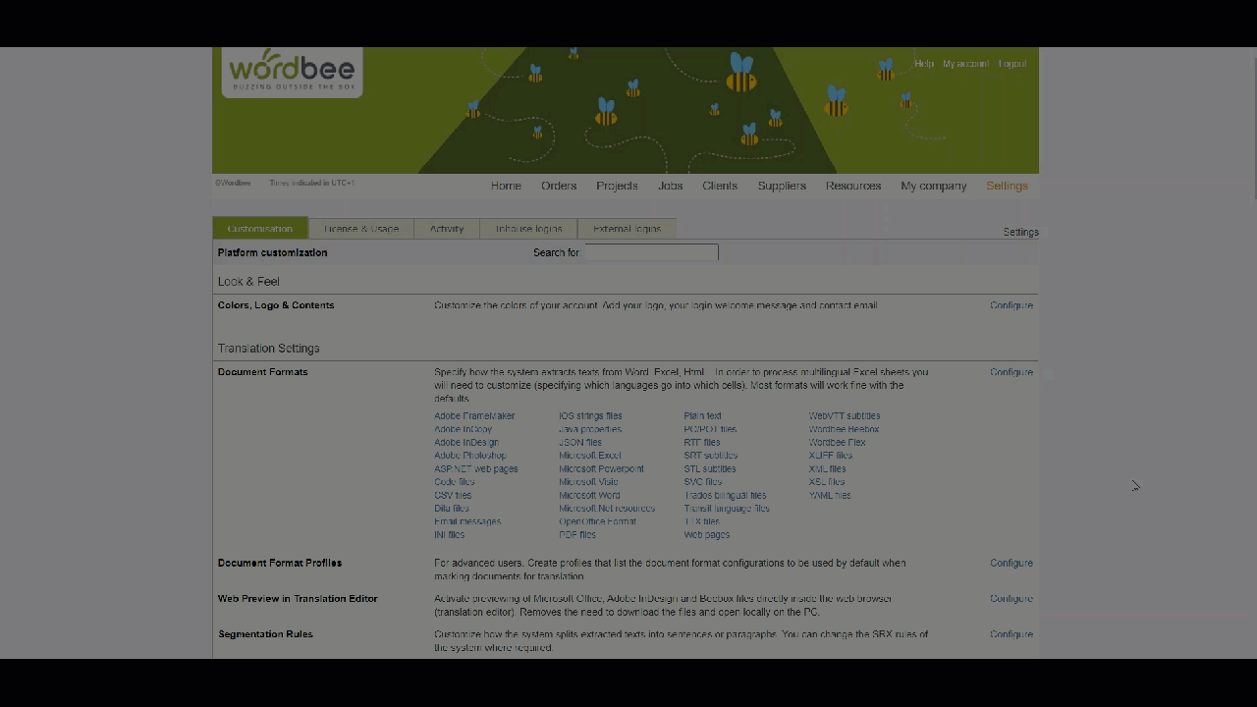
Task: Configure Document Format Profiles
Action: (x=1011, y=563)
